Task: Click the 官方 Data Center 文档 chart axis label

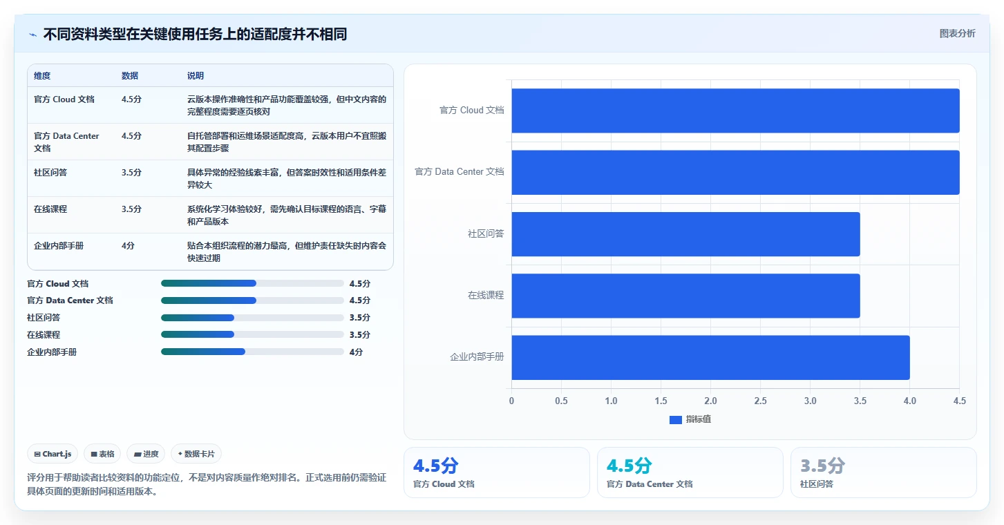Action: [460, 172]
